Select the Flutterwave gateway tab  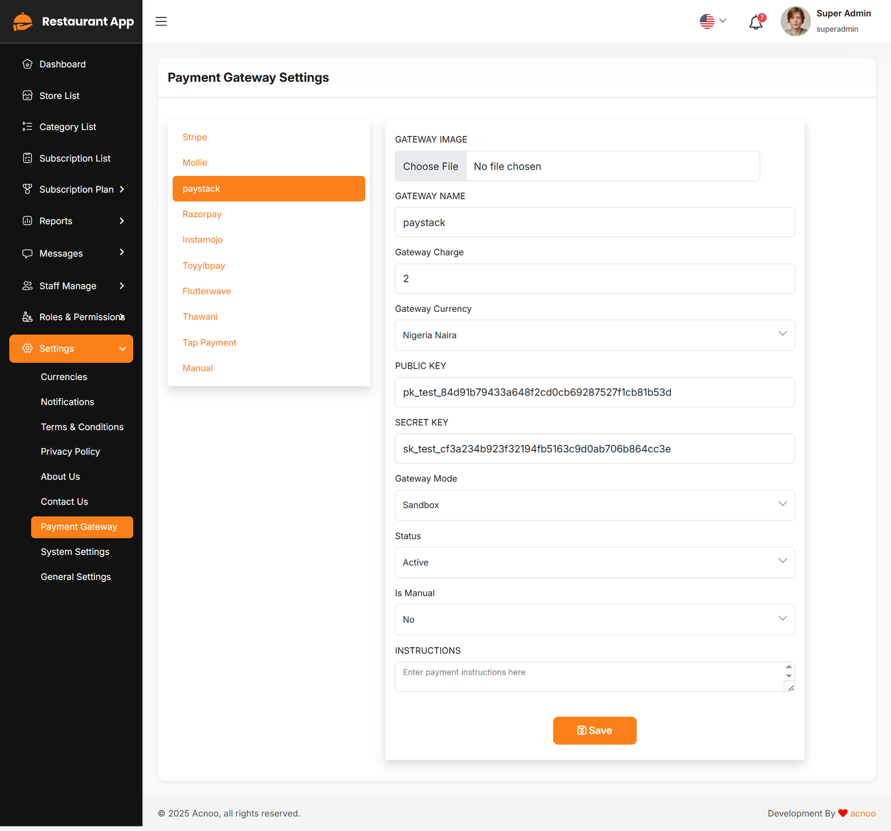click(207, 291)
